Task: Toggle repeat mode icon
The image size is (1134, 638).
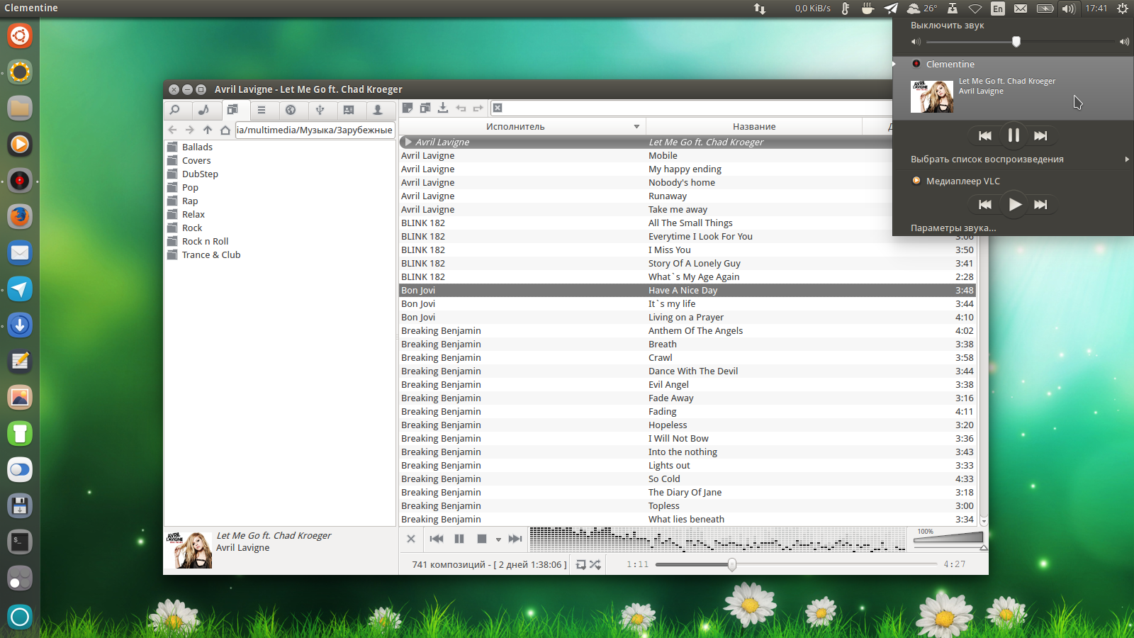Action: [x=581, y=564]
